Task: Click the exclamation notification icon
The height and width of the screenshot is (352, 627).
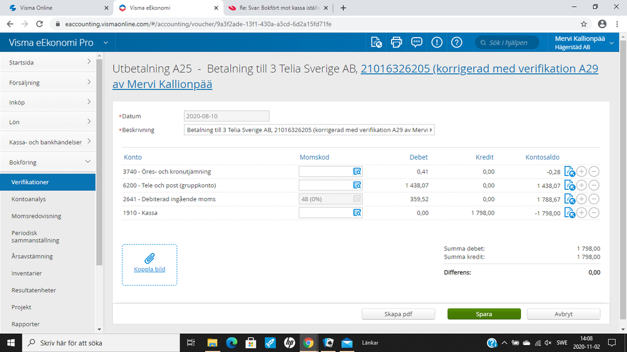Action: pyautogui.click(x=437, y=43)
